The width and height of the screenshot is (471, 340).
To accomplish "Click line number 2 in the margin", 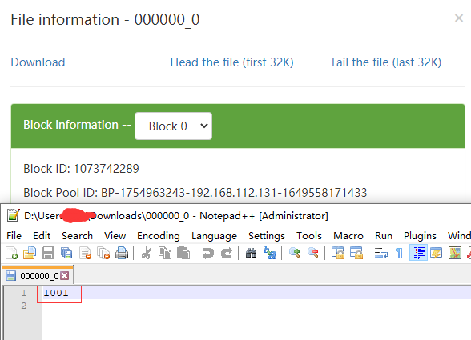I will click(x=24, y=306).
